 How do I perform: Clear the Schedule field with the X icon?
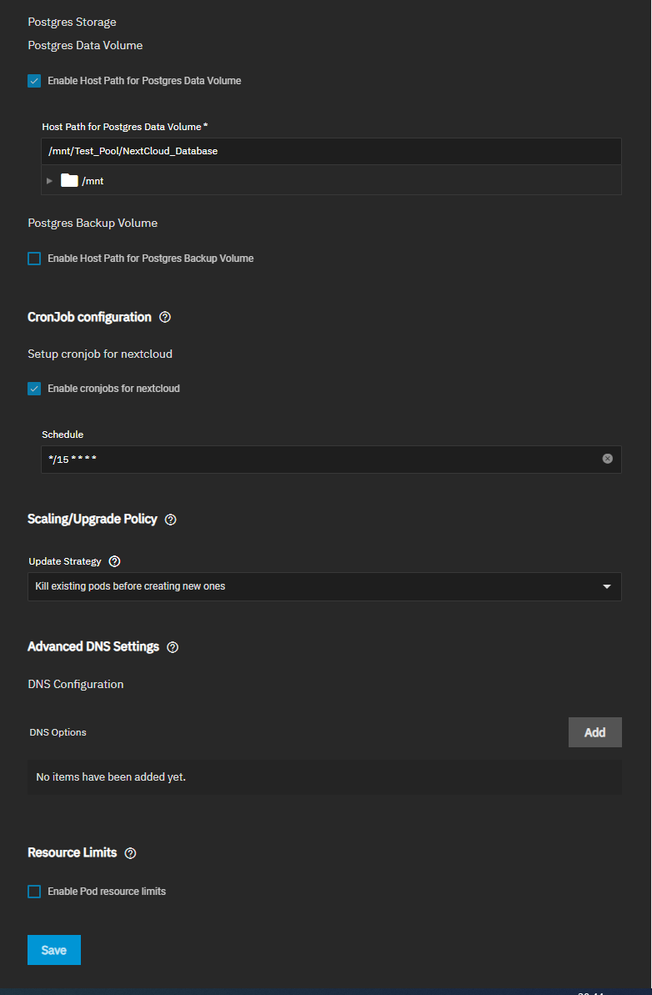608,459
